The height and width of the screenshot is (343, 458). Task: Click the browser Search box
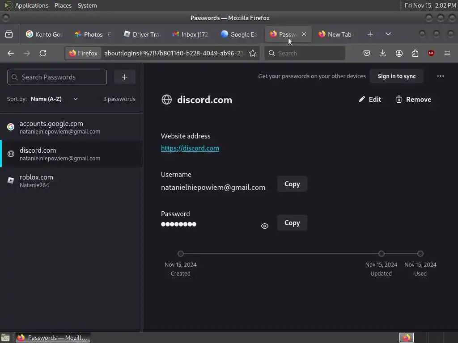305,53
